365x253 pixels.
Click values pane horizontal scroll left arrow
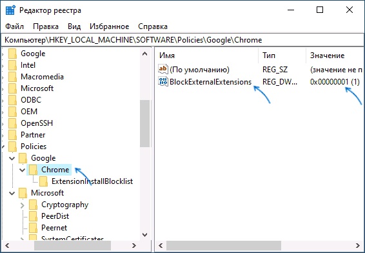[161, 245]
